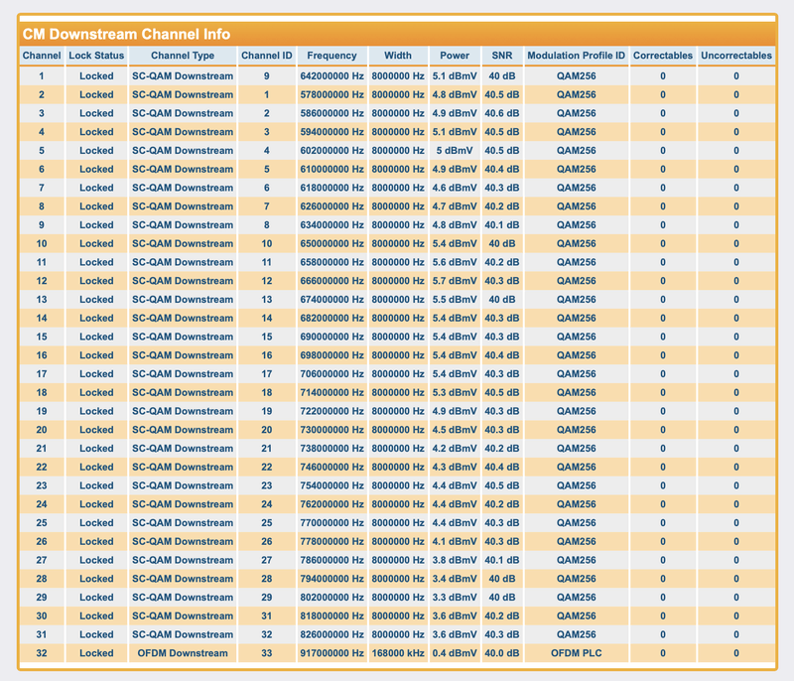
Task: Click the 3.4 dBmV power cell
Action: click(x=455, y=578)
